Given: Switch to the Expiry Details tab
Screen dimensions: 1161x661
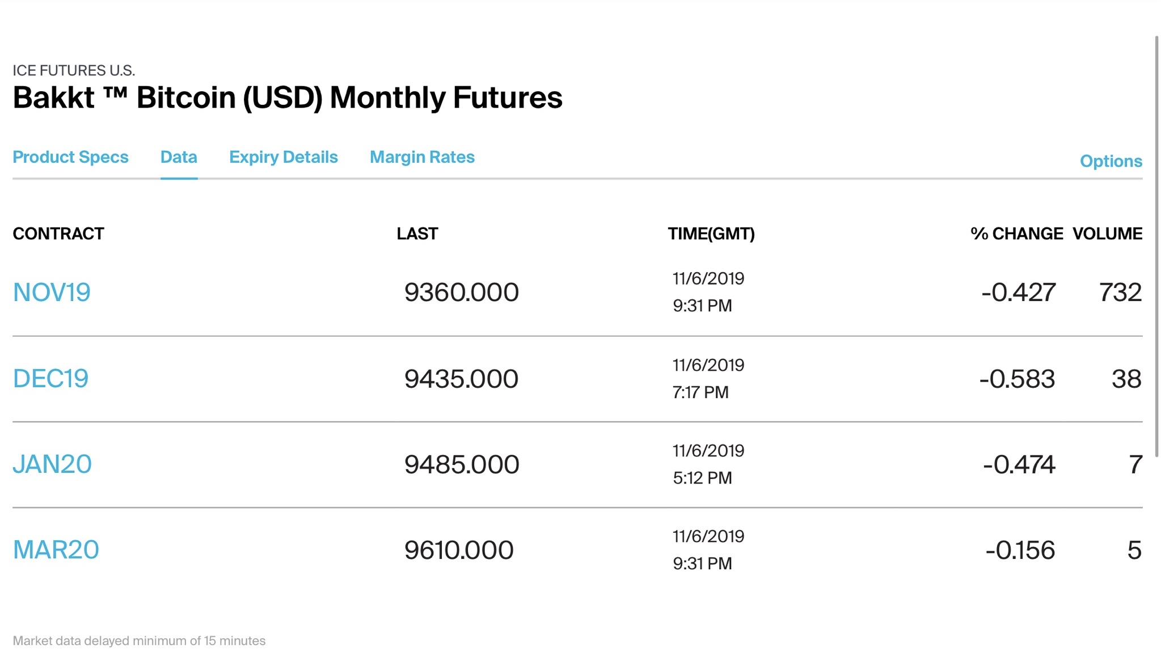Looking at the screenshot, I should tap(284, 157).
